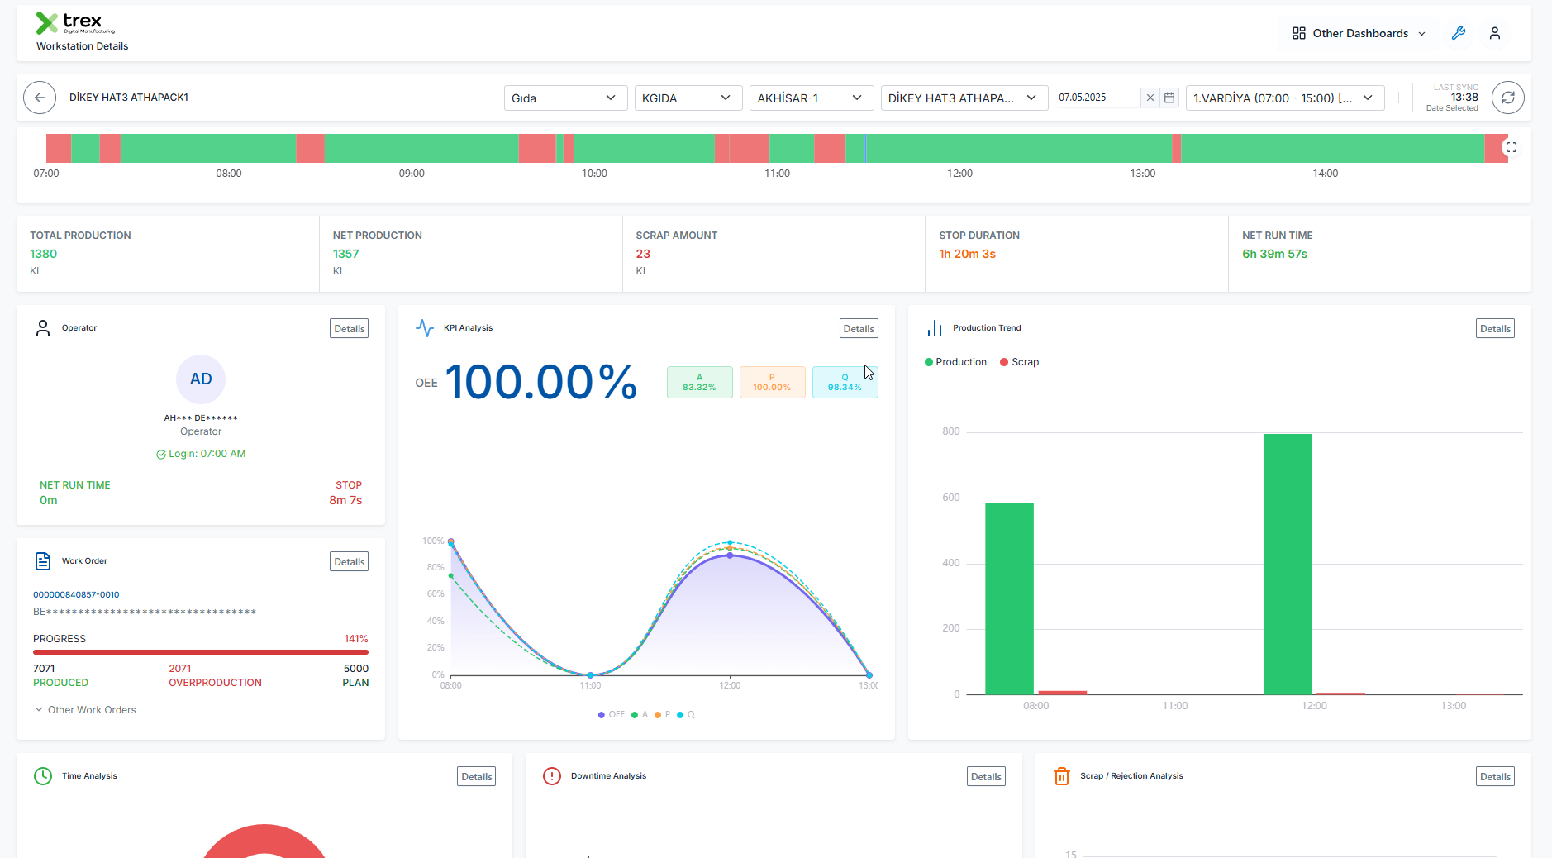Viewport: 1552px width, 858px height.
Task: Expand Other Work Orders
Action: [85, 710]
